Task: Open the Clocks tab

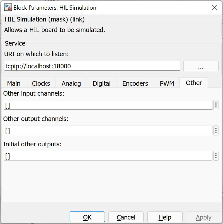Action: tap(41, 83)
